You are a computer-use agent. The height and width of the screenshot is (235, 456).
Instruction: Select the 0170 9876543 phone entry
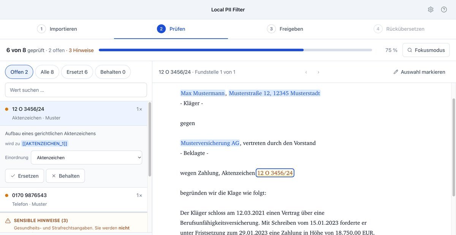(x=74, y=199)
